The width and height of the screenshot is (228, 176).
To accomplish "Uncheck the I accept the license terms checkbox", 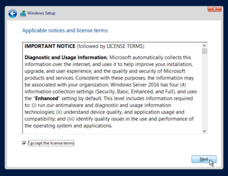I will click(x=24, y=143).
